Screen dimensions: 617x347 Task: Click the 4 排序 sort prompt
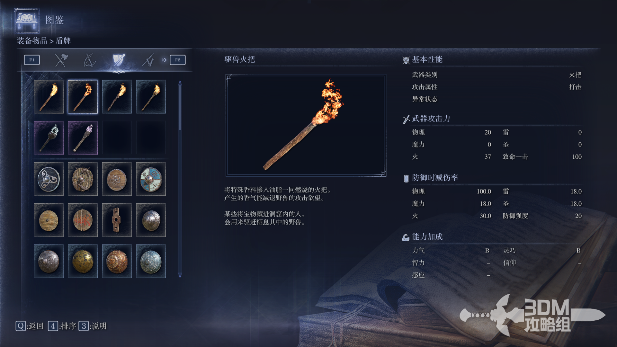pyautogui.click(x=62, y=326)
